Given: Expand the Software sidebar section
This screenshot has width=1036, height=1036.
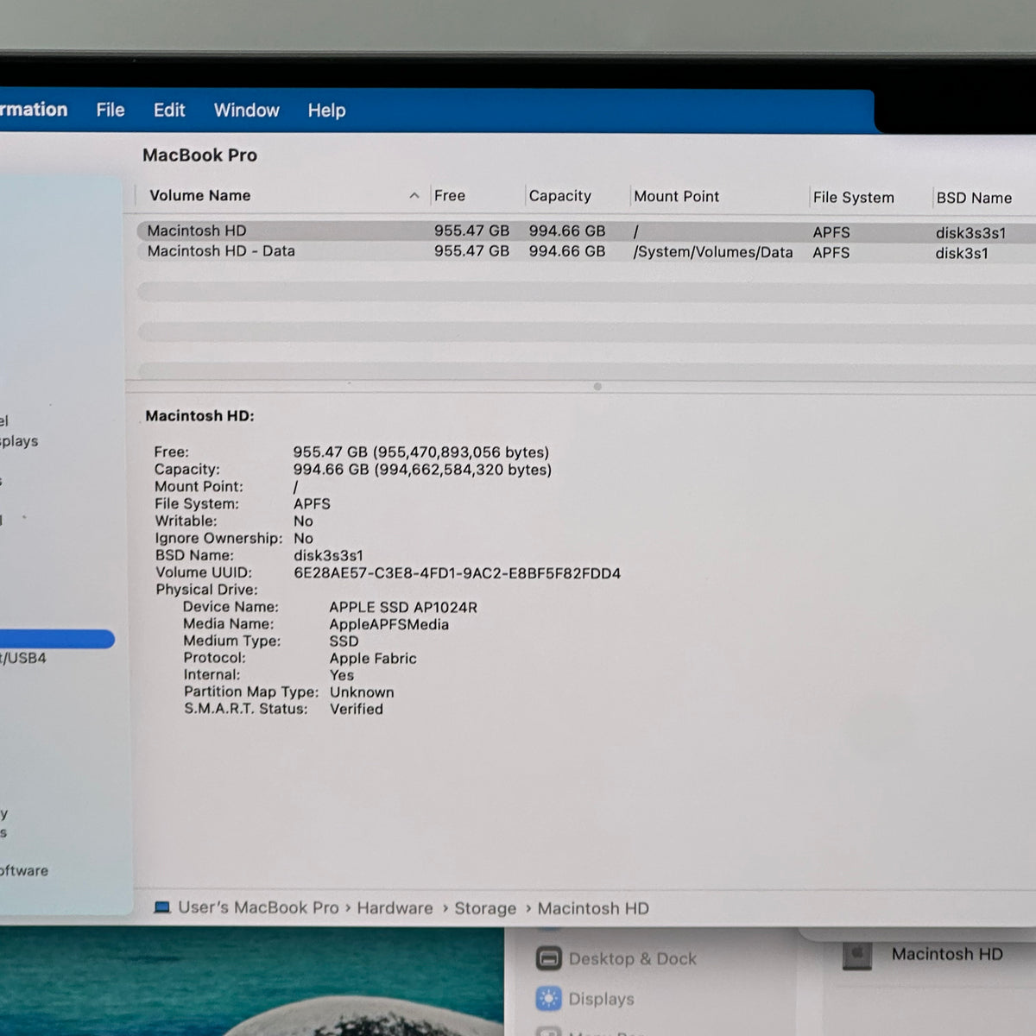Looking at the screenshot, I should tap(24, 870).
